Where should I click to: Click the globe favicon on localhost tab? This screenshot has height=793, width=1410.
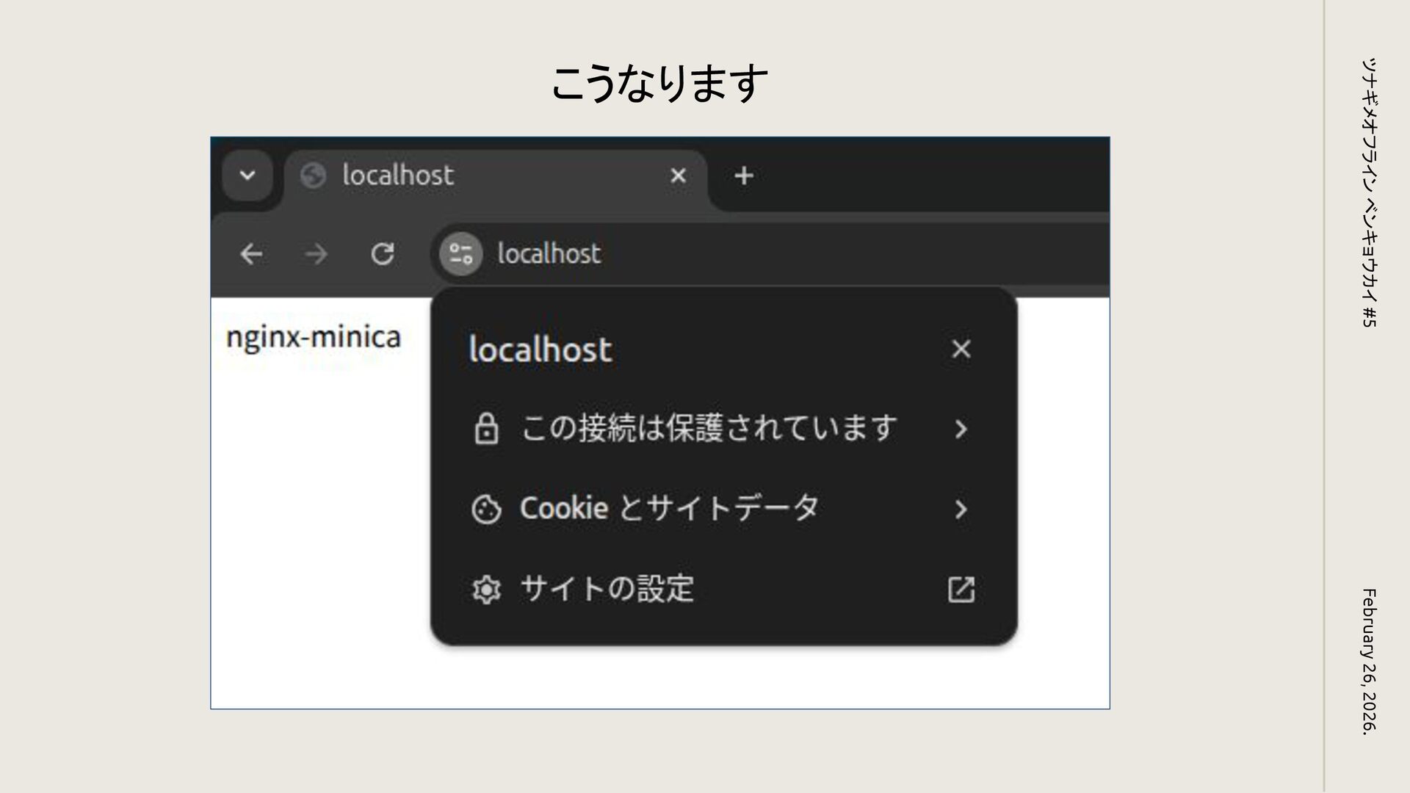(x=313, y=175)
